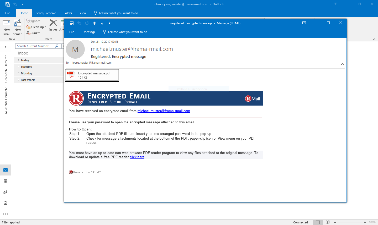Switch to People view icon

coord(6,192)
